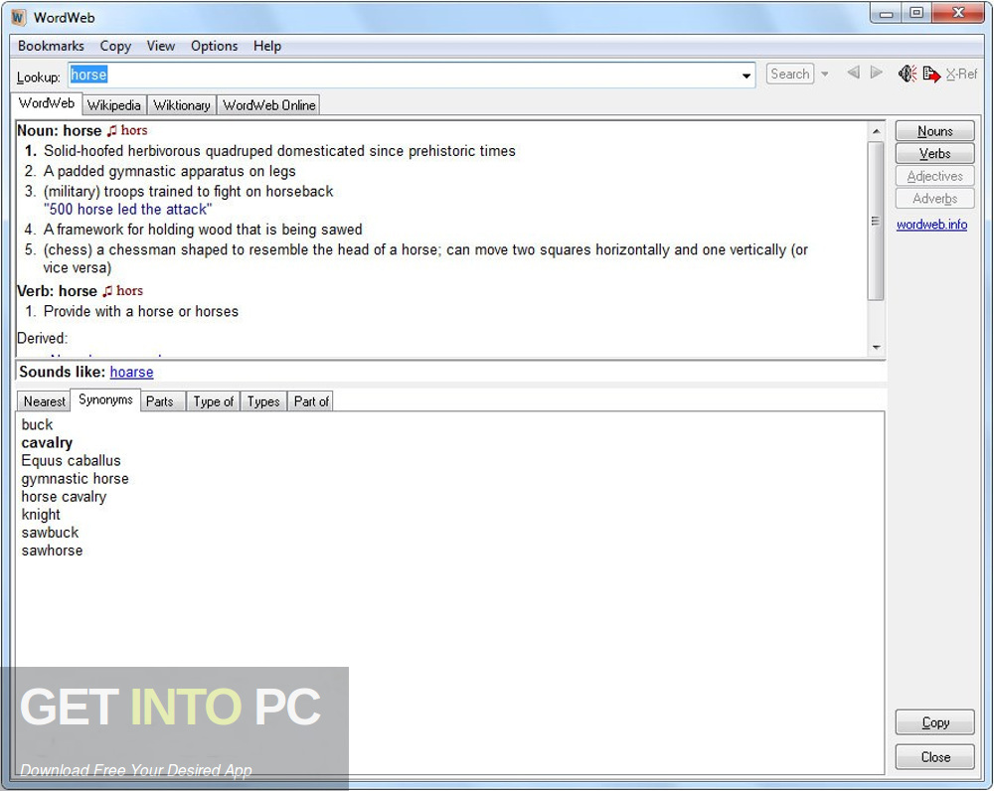This screenshot has height=791, width=994.
Task: Select synonym 'buck'
Action: pos(37,424)
